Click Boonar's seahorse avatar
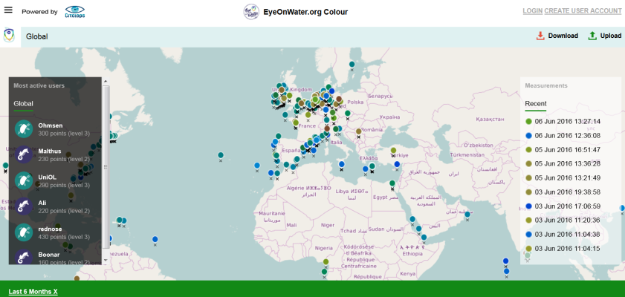The image size is (625, 297). [24, 257]
